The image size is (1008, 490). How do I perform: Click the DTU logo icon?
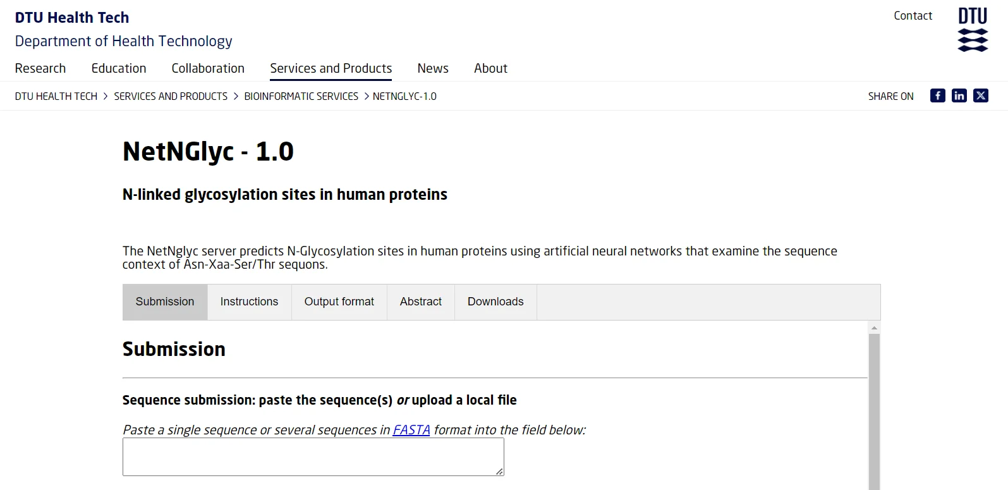click(972, 29)
